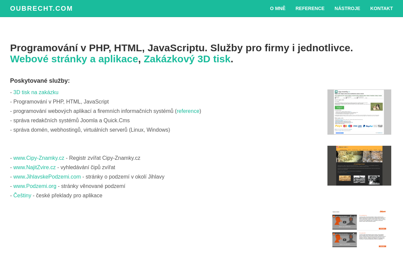
Task: Click the 'Češtiny' translations link
Action: [22, 196]
